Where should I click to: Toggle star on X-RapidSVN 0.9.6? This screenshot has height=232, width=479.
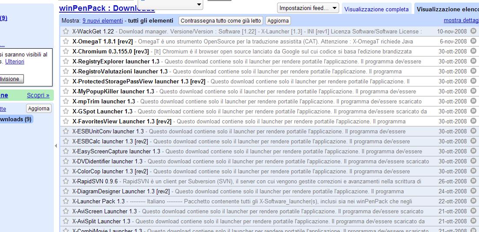click(66, 181)
